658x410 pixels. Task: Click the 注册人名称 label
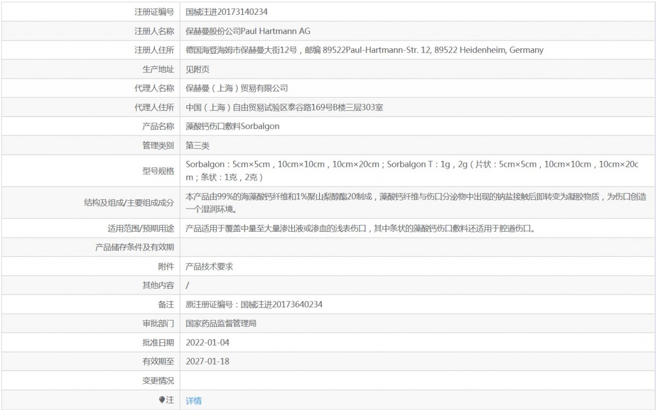pyautogui.click(x=154, y=31)
